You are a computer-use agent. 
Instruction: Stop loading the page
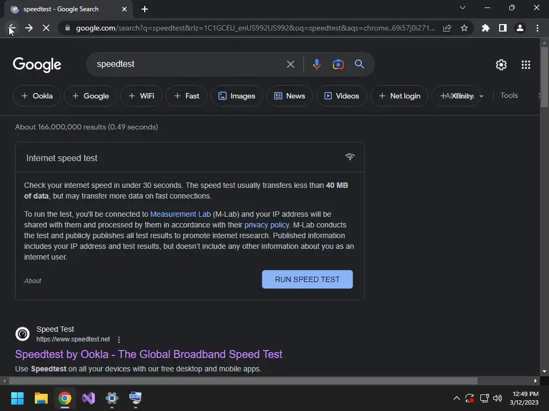[x=46, y=28]
